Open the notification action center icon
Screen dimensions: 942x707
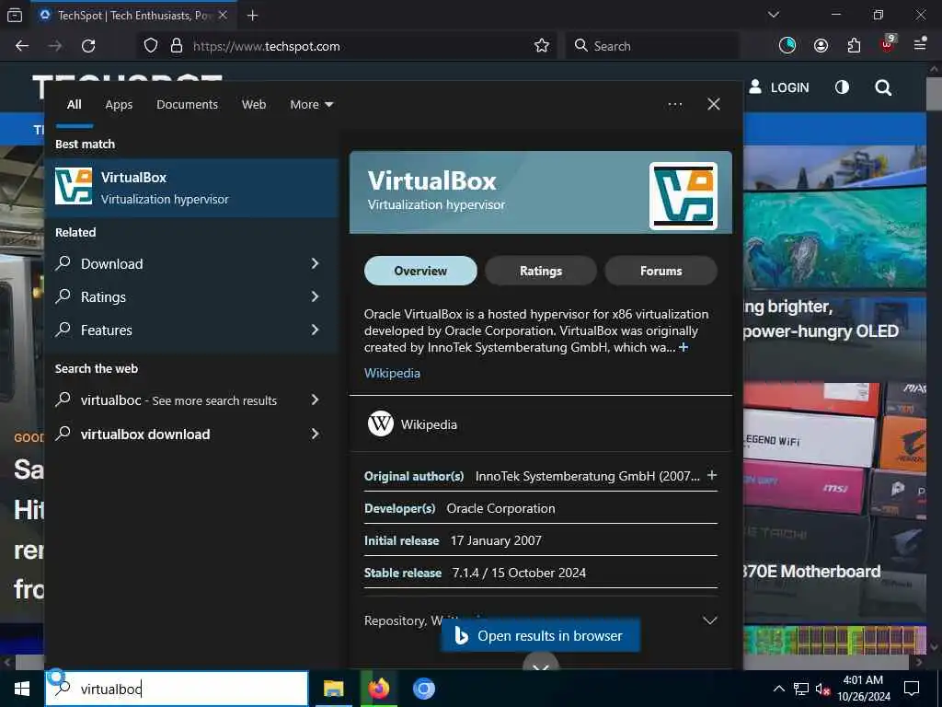coord(912,689)
